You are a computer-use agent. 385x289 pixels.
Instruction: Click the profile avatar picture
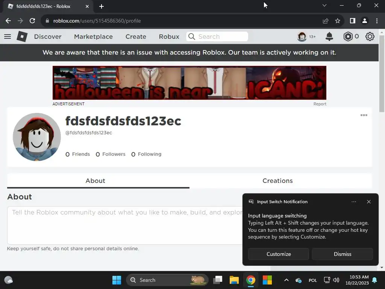point(37,137)
